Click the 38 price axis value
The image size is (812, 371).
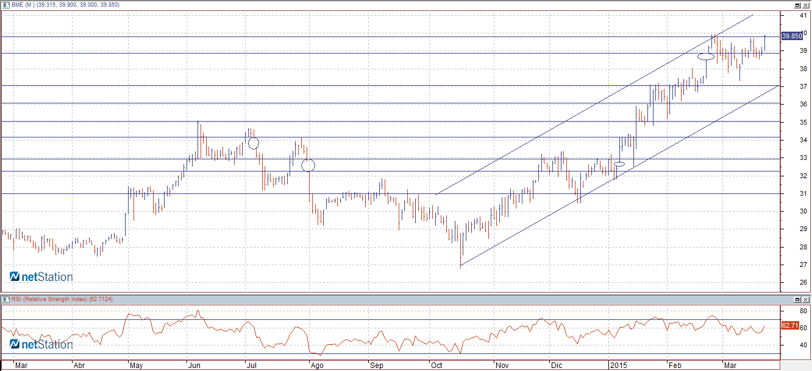804,69
